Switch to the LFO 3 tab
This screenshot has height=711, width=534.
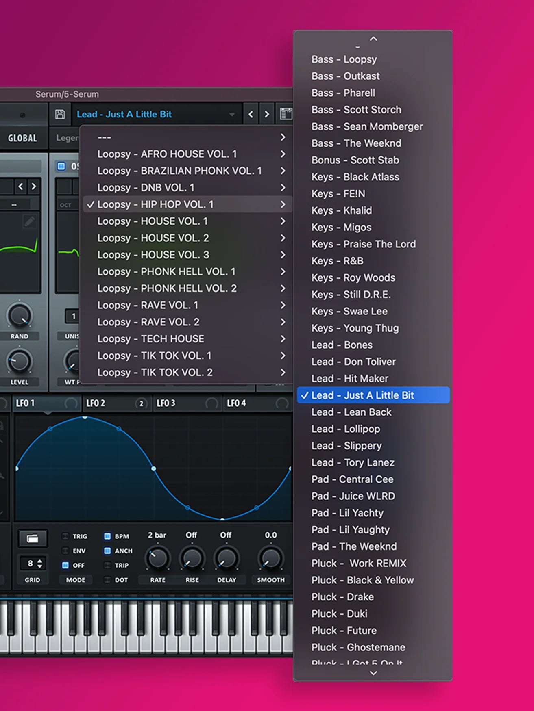point(187,403)
